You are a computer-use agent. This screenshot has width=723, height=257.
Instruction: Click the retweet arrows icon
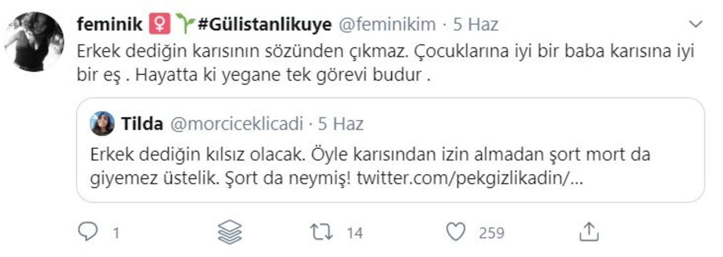(321, 232)
